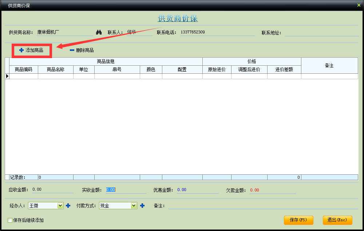
Task: Click 添加商品 to add a product
Action: 31,50
